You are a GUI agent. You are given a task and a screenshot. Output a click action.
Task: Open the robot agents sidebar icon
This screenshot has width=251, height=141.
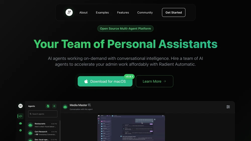pyautogui.click(x=21, y=123)
